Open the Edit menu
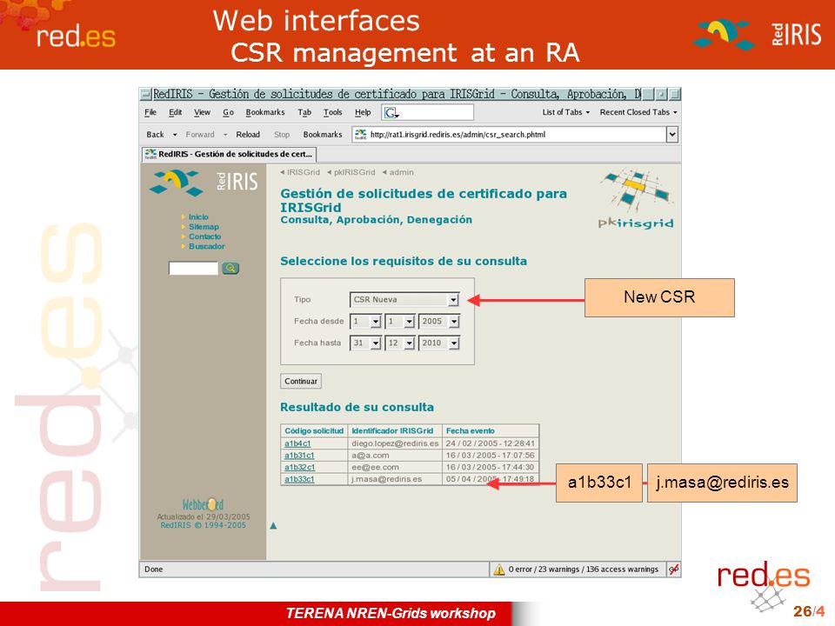 [x=175, y=112]
